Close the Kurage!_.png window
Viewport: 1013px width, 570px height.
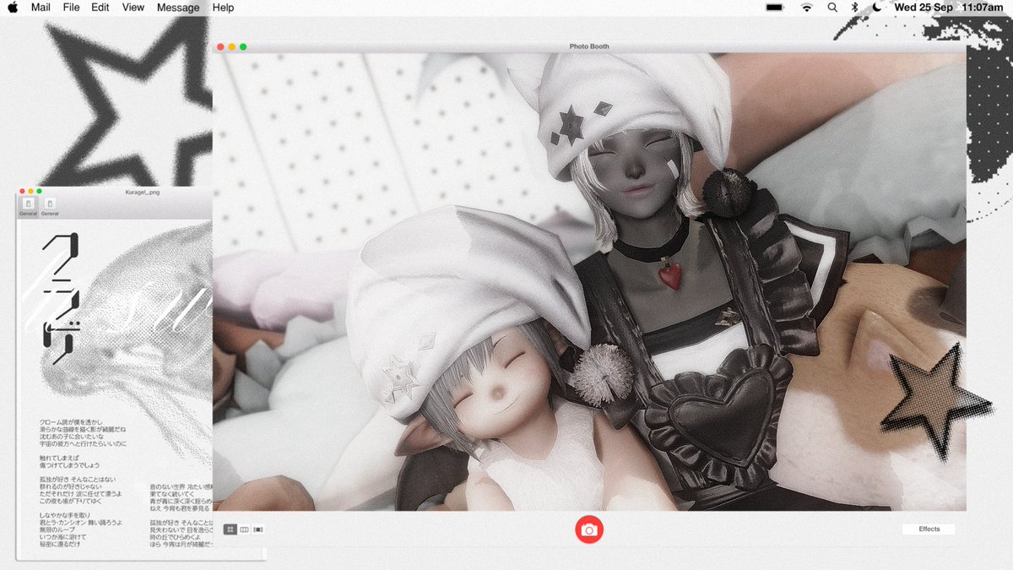(x=22, y=192)
